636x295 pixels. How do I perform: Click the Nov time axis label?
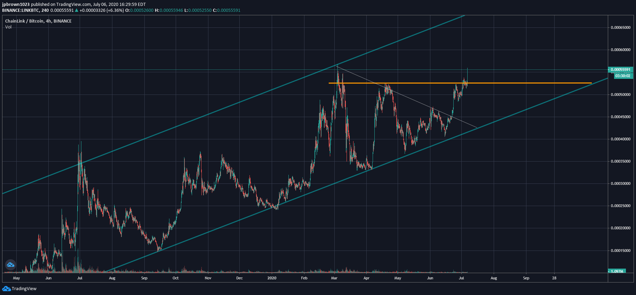click(208, 278)
